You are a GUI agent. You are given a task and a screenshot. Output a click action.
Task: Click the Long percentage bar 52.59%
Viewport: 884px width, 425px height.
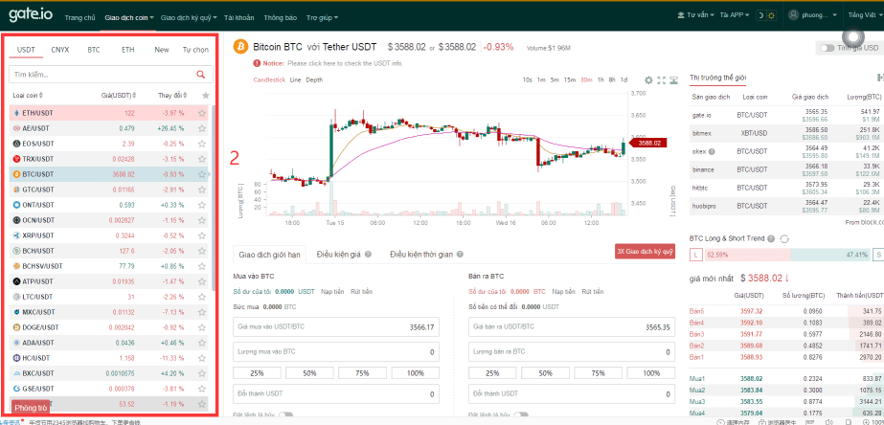(x=748, y=255)
